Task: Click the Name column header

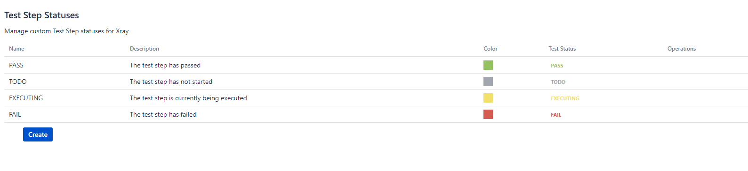Action: pyautogui.click(x=16, y=49)
